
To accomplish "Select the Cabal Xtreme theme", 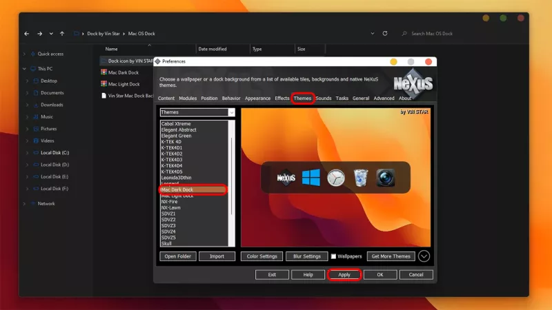I will (176, 124).
